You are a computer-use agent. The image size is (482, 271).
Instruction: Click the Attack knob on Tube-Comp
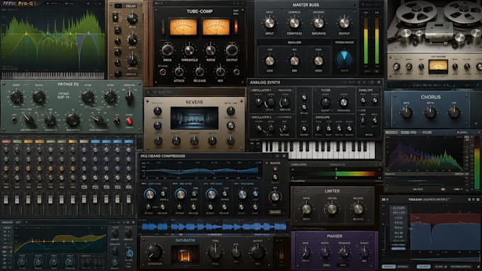point(179,71)
